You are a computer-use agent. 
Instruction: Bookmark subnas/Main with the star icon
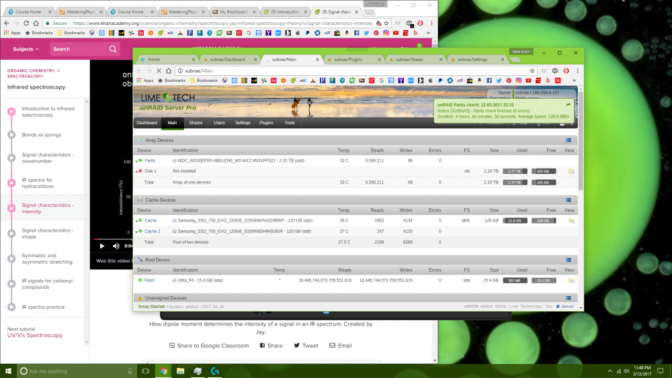[532, 70]
